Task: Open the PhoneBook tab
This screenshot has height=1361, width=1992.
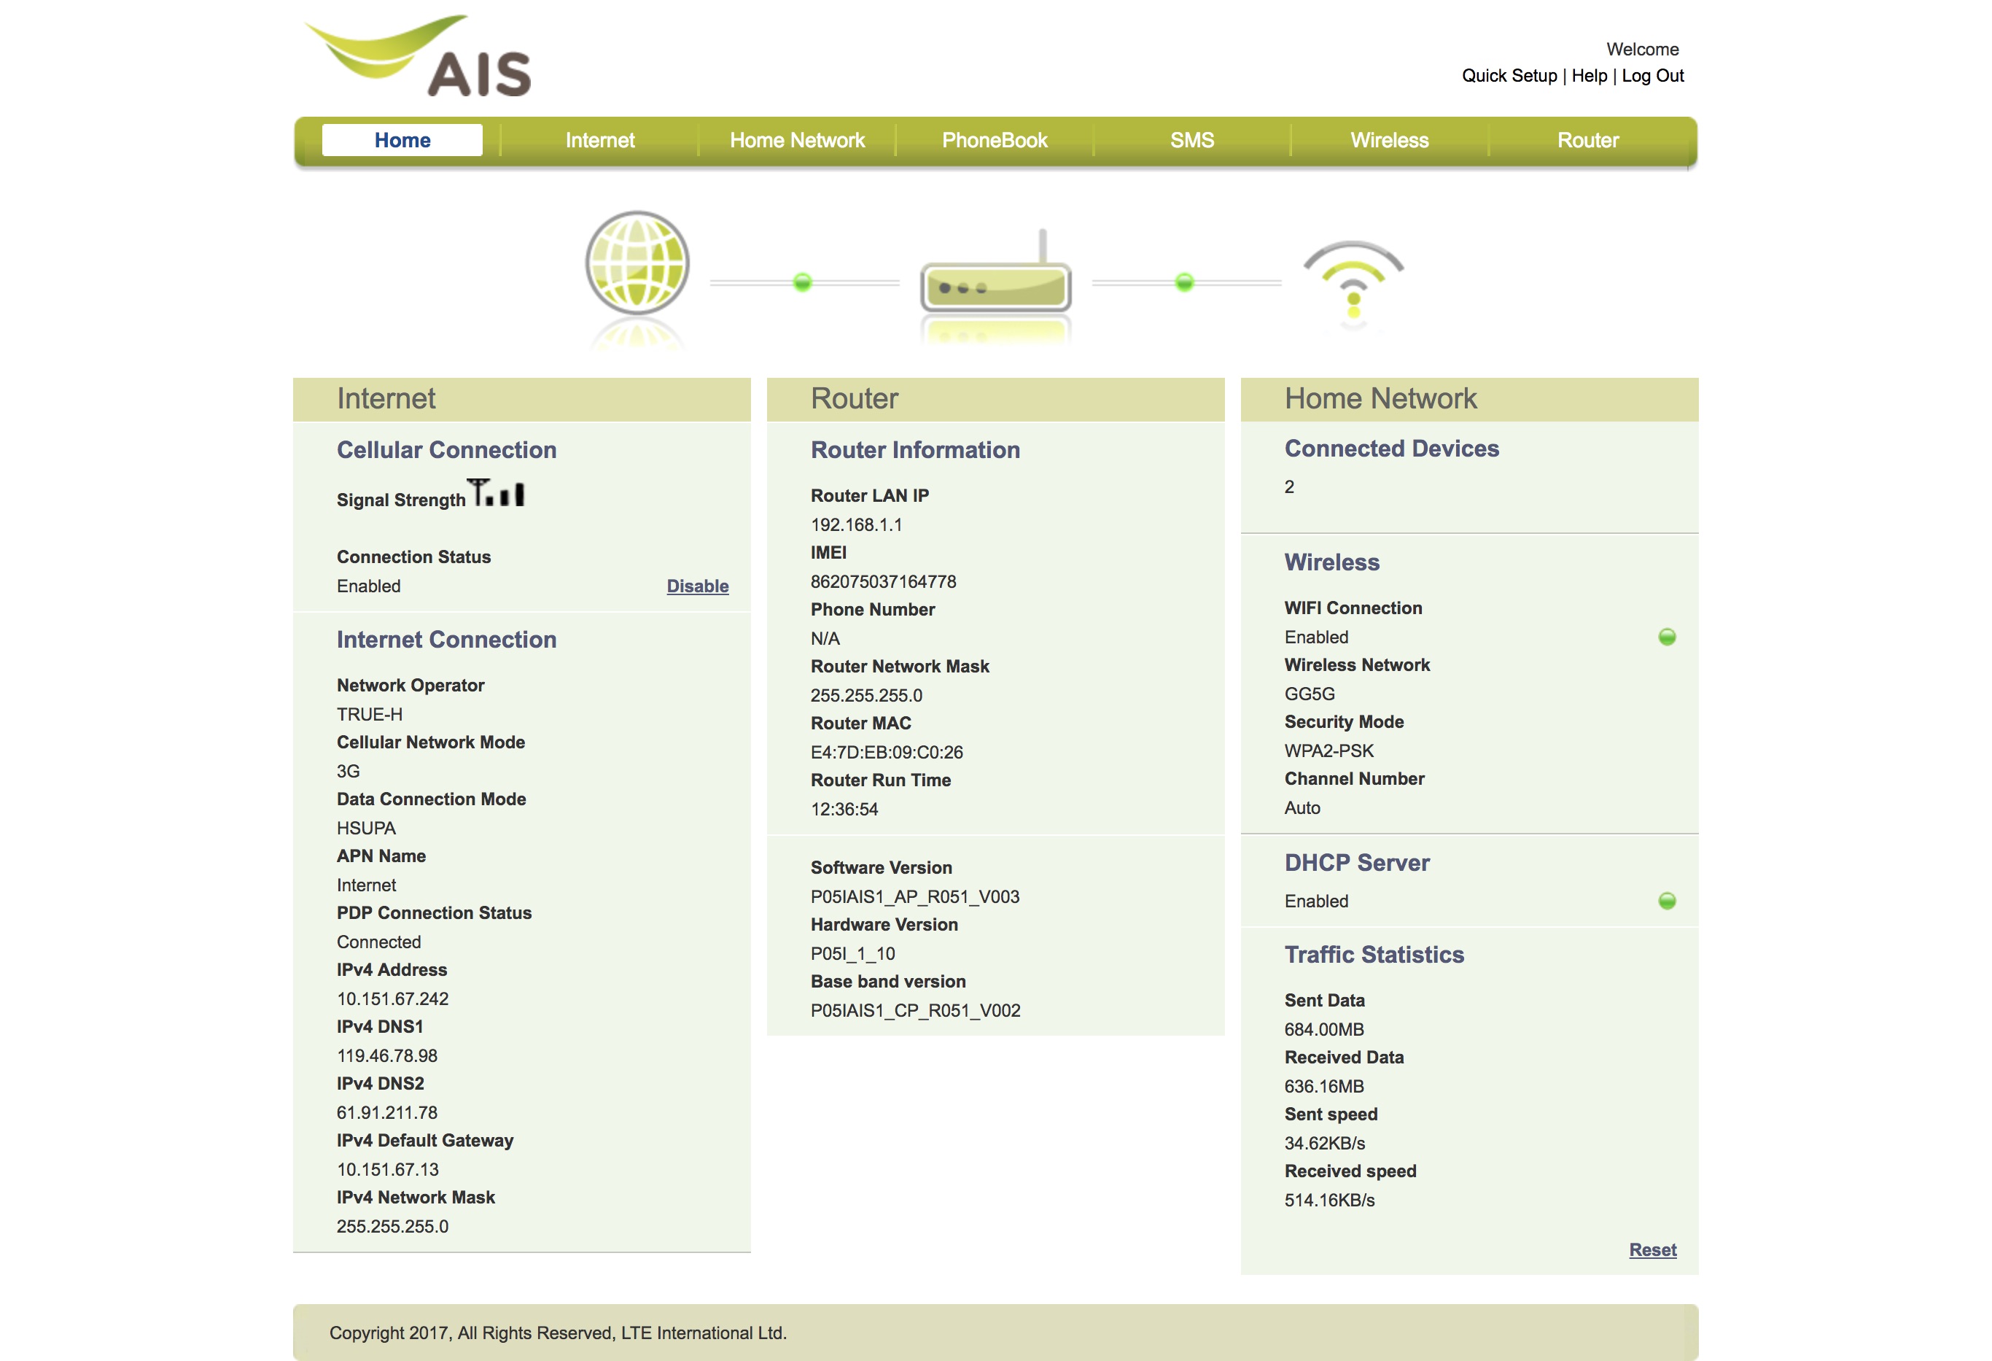Action: (x=995, y=140)
